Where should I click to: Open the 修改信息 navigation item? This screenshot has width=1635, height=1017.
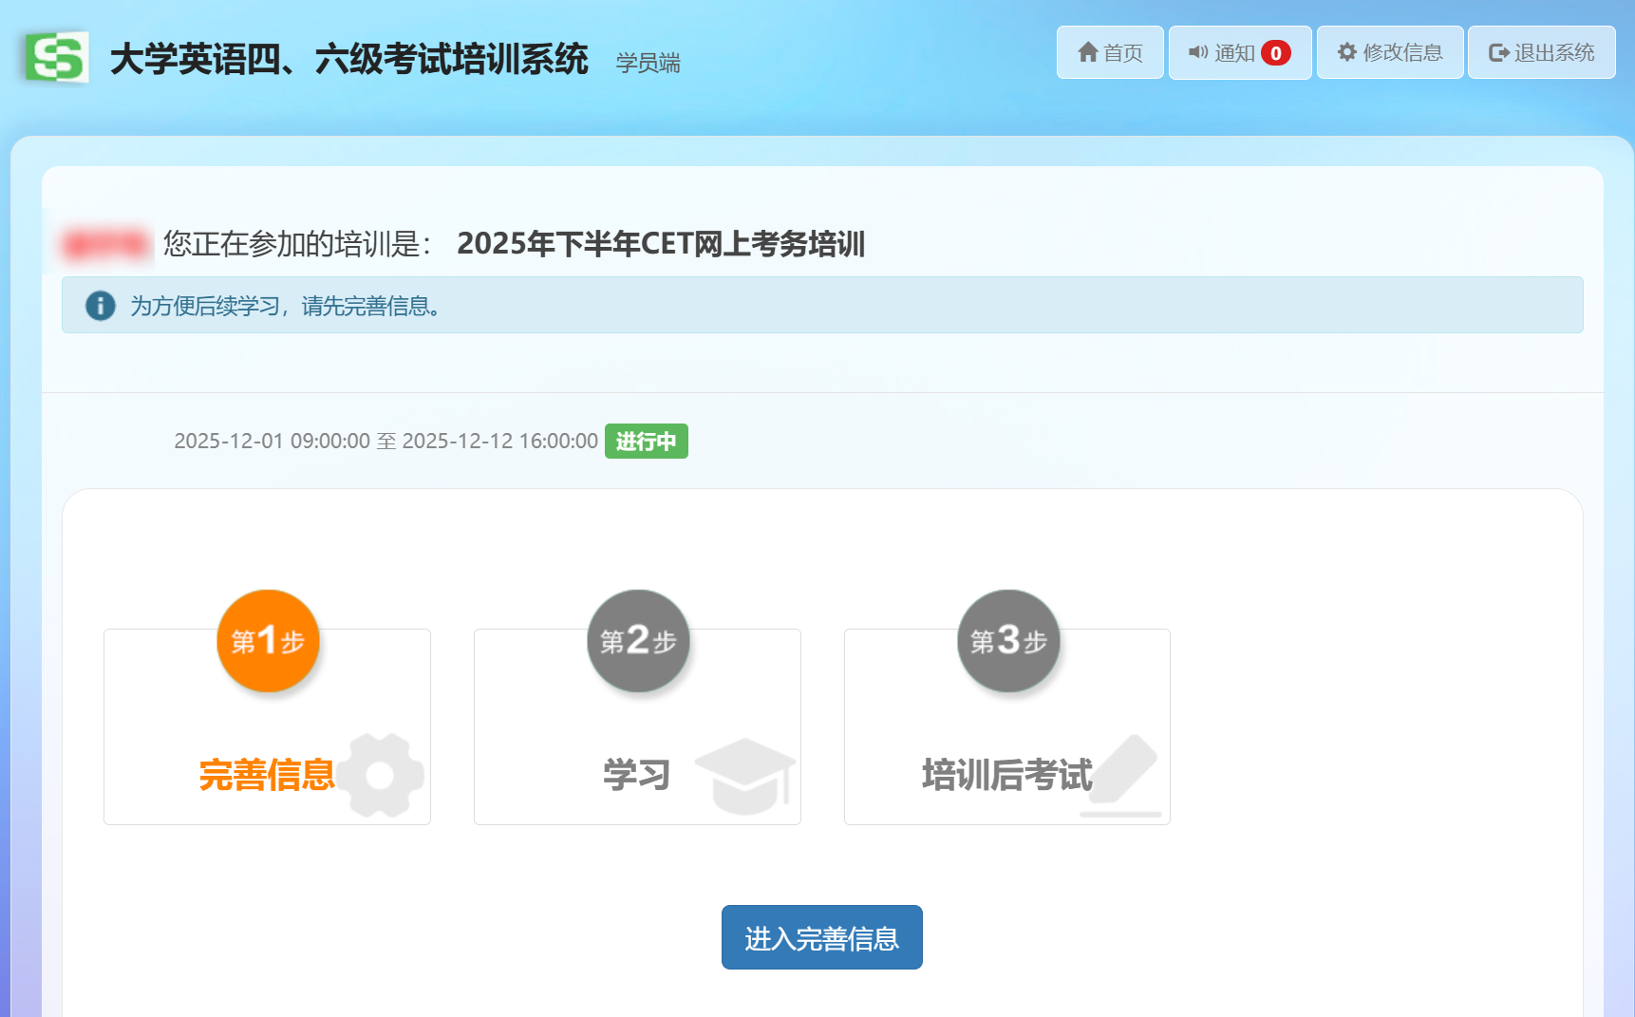pos(1390,52)
